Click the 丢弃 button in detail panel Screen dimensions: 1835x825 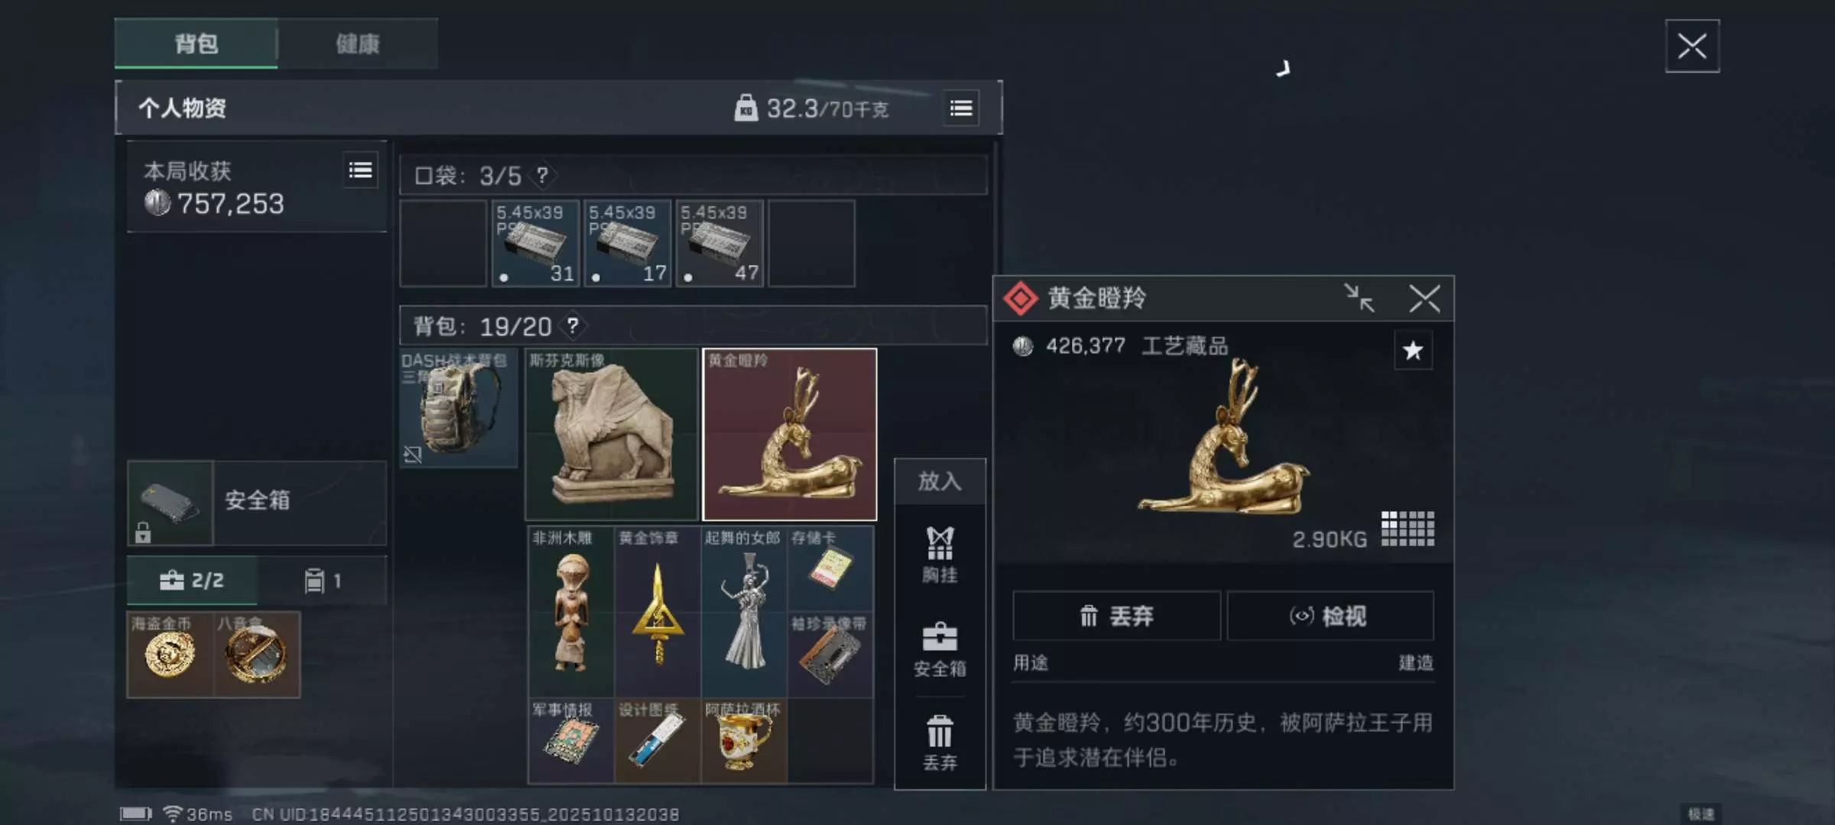[x=1116, y=616]
